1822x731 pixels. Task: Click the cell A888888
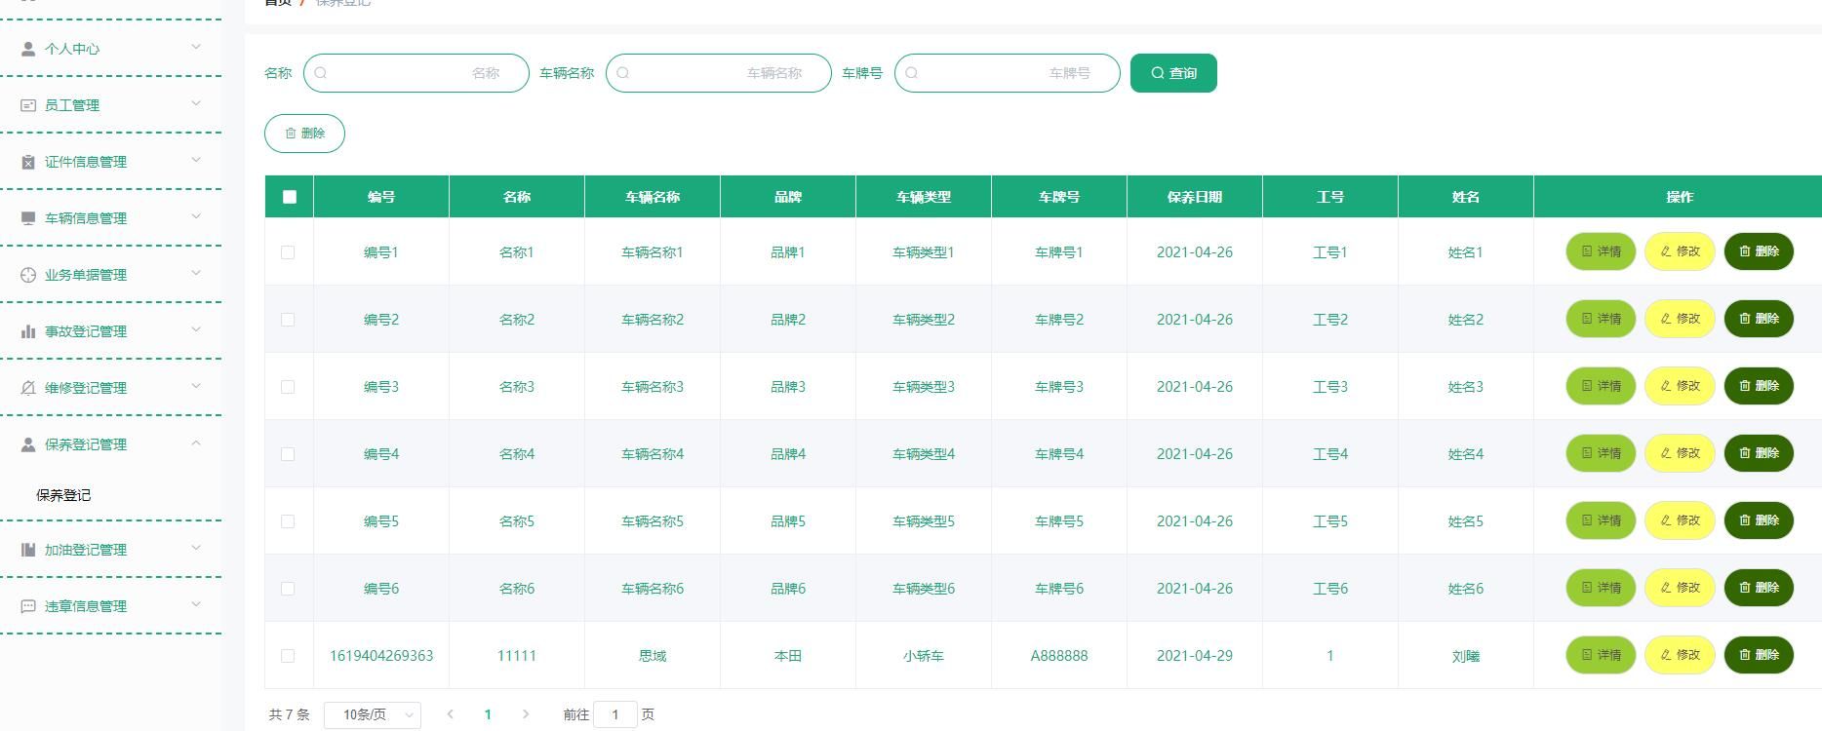tap(1059, 656)
